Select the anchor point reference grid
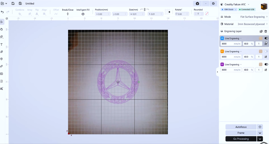The height and width of the screenshot is (144, 269). [x=167, y=12]
